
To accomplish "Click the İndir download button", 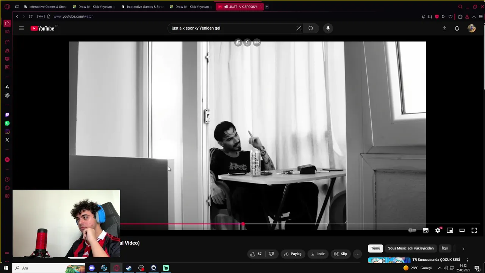I will pos(318,254).
